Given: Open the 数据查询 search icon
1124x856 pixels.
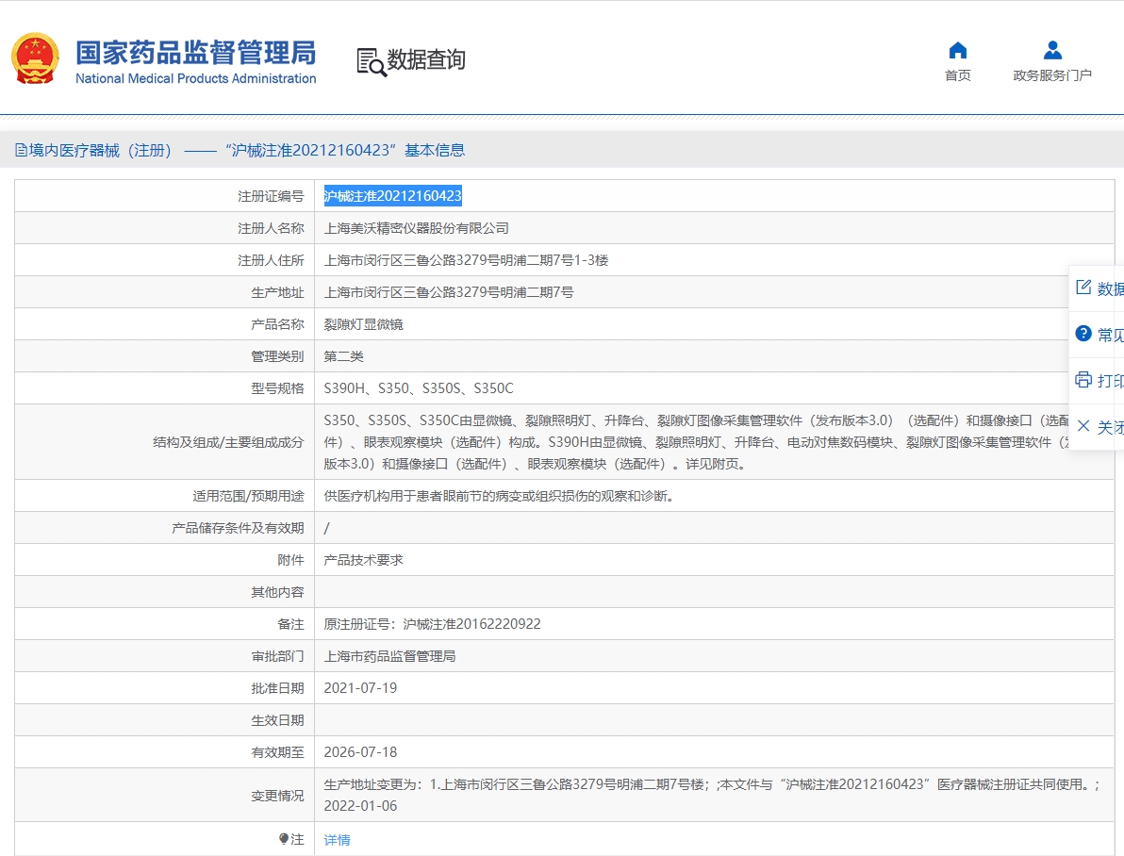Looking at the screenshot, I should [372, 62].
